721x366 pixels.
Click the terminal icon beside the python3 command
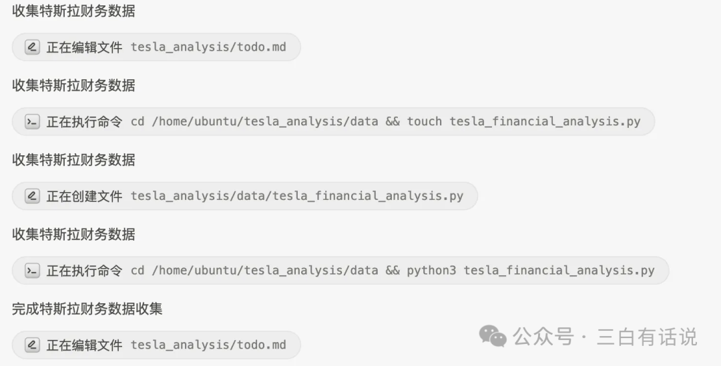(32, 271)
